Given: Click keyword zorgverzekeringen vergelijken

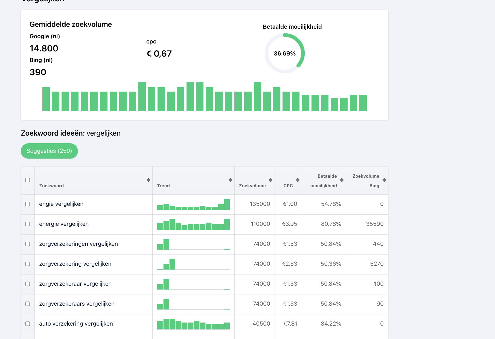Looking at the screenshot, I should pyautogui.click(x=78, y=244).
